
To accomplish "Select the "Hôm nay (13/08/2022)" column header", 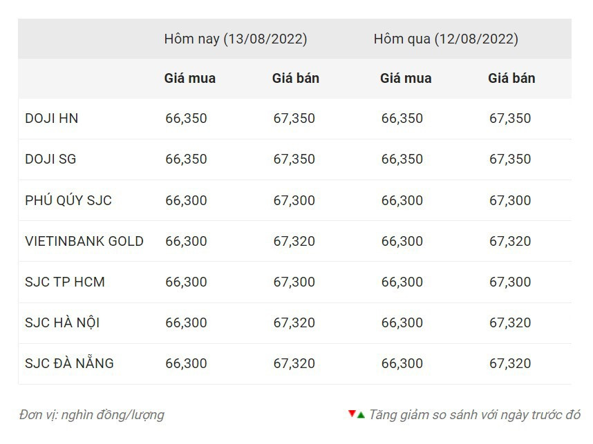I will coord(235,39).
